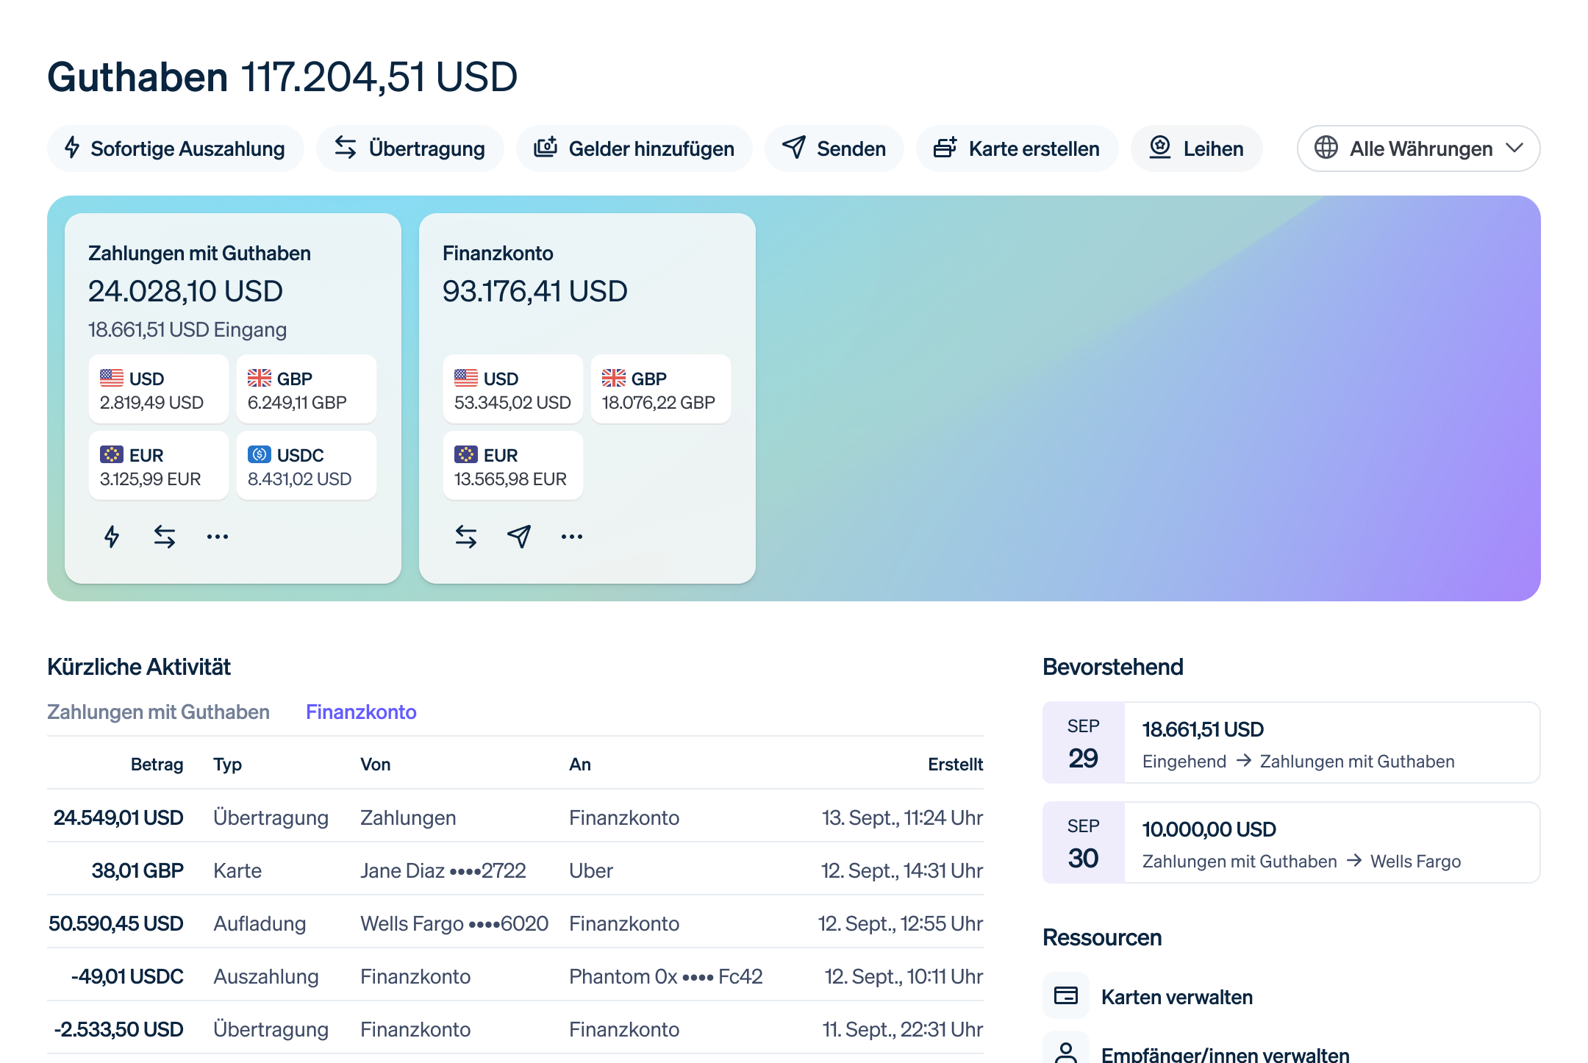Expand the Alle Währungen dropdown

point(1418,148)
